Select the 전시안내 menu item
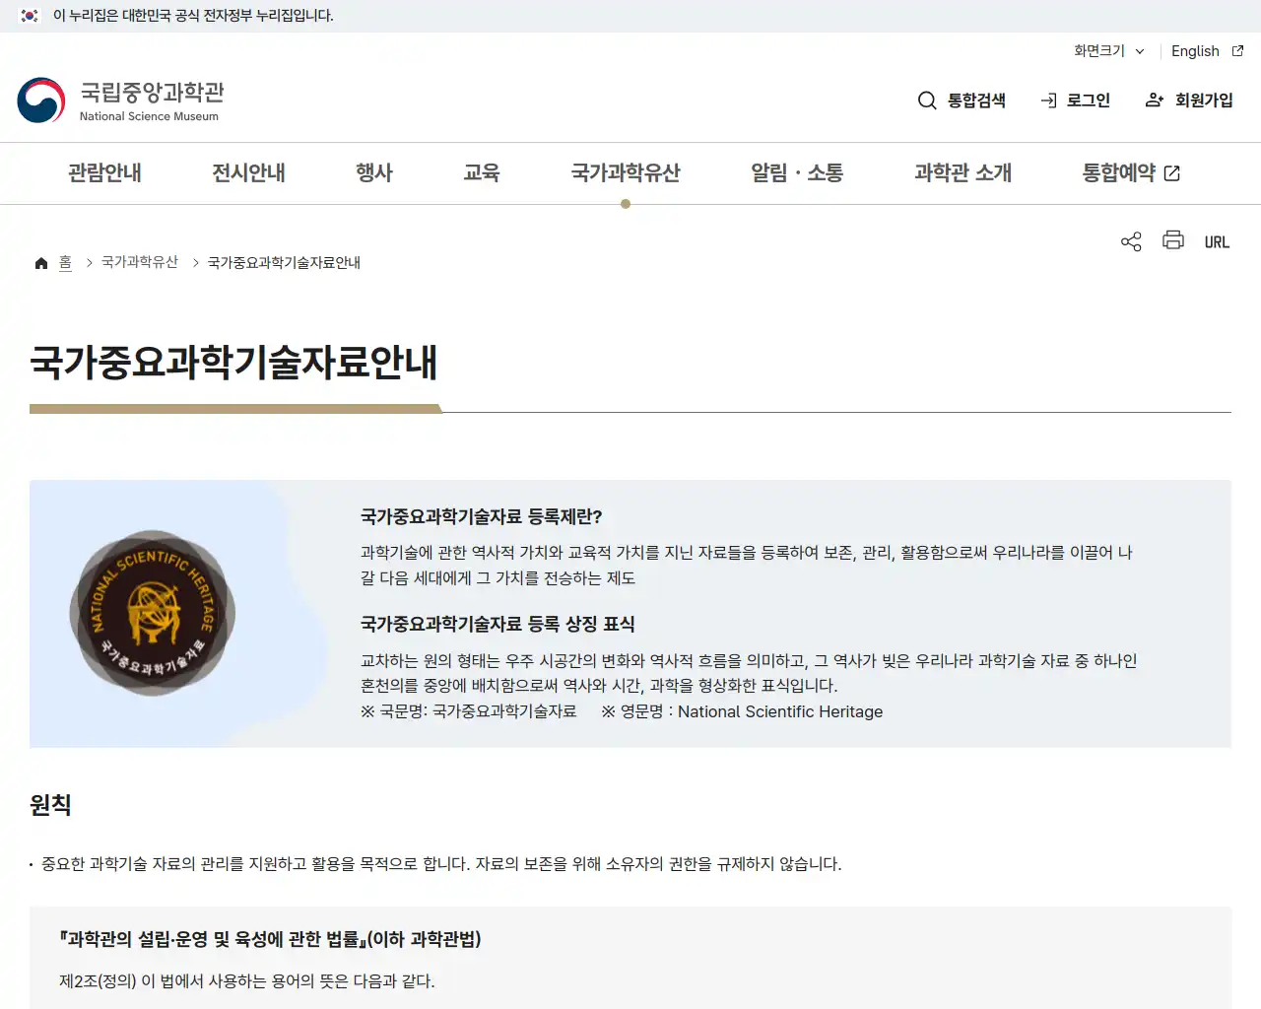 click(248, 172)
